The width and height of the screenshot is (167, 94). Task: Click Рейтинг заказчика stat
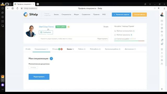click(123, 35)
